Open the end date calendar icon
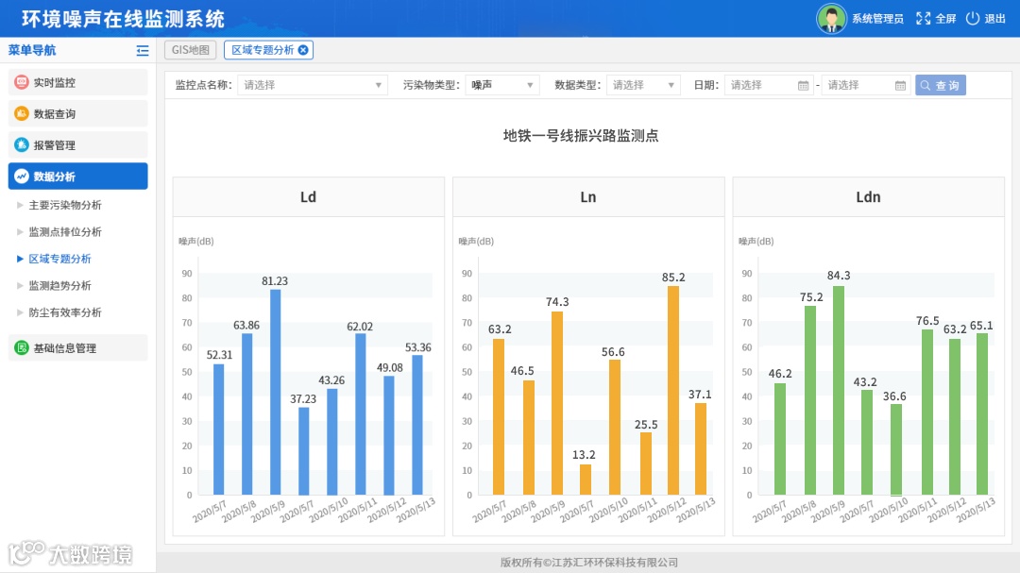Screen dimensions: 1020x573 coord(900,85)
